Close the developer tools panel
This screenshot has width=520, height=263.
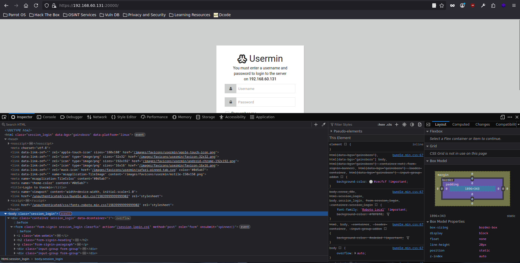pyautogui.click(x=517, y=117)
